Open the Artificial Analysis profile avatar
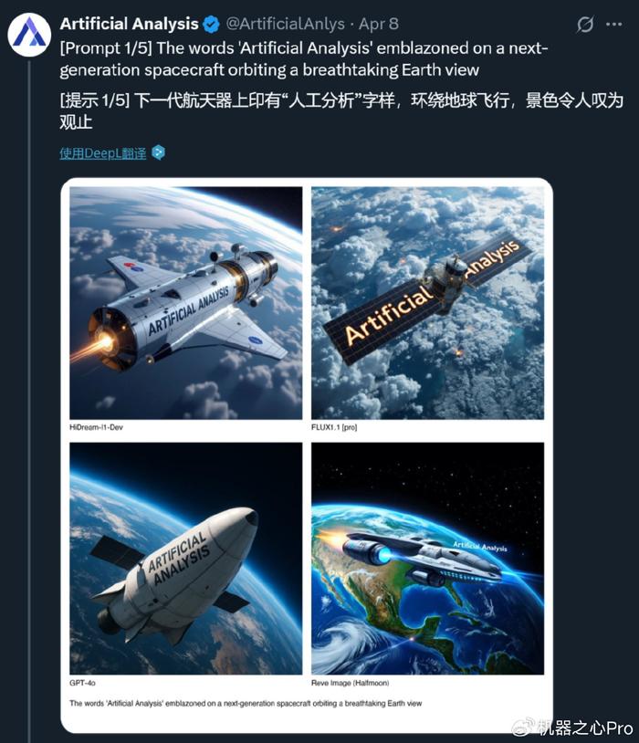The image size is (639, 743). 29,36
